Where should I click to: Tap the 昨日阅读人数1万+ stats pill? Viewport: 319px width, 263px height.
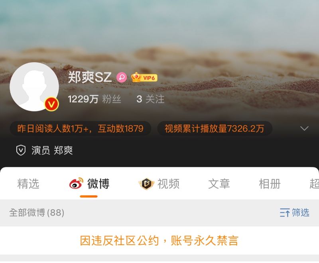81,128
